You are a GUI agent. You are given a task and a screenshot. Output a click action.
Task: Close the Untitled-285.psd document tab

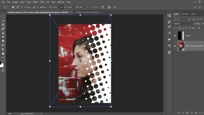click(x=71, y=12)
